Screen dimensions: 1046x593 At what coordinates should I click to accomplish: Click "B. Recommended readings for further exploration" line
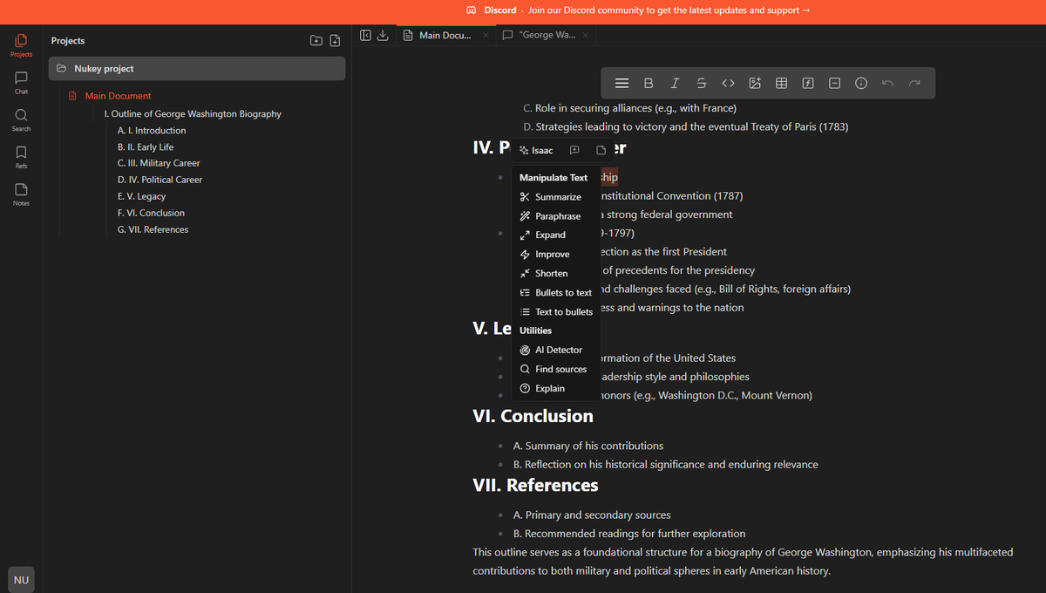point(629,533)
